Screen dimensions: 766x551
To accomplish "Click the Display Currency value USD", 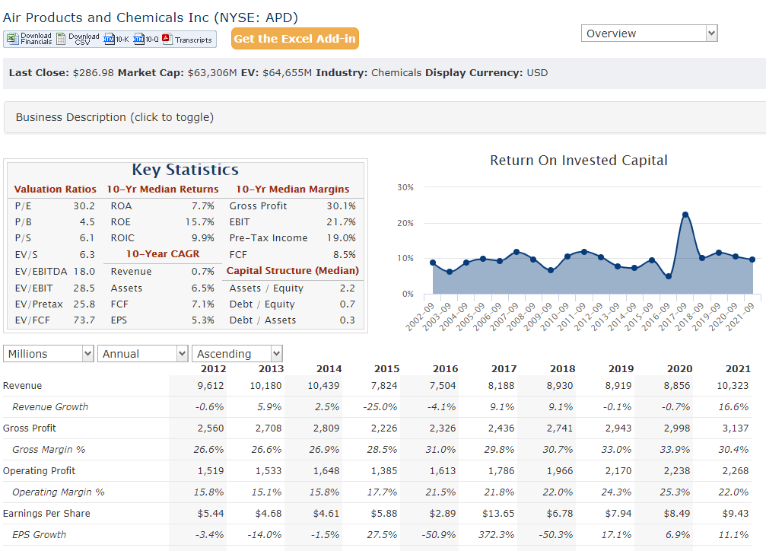I will coord(537,73).
